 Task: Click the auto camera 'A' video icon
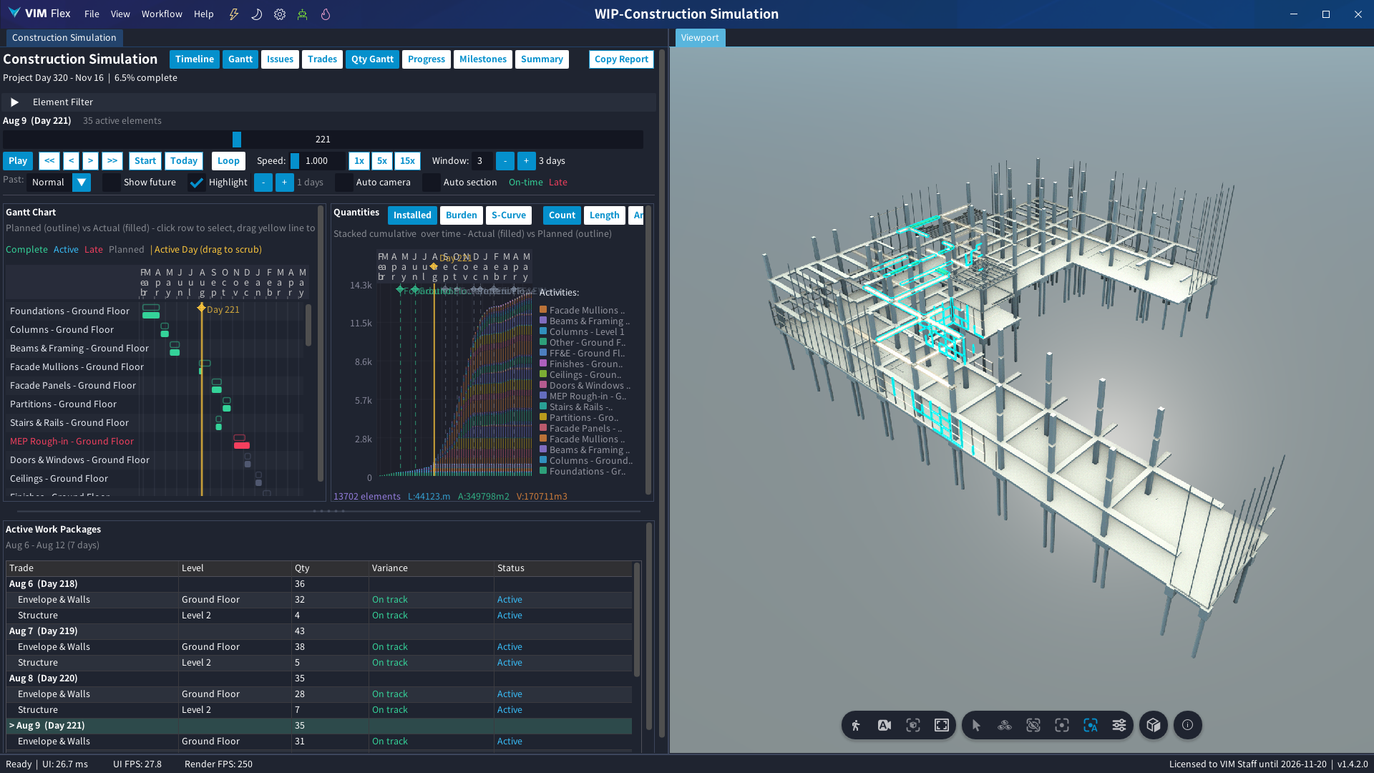pos(885,725)
